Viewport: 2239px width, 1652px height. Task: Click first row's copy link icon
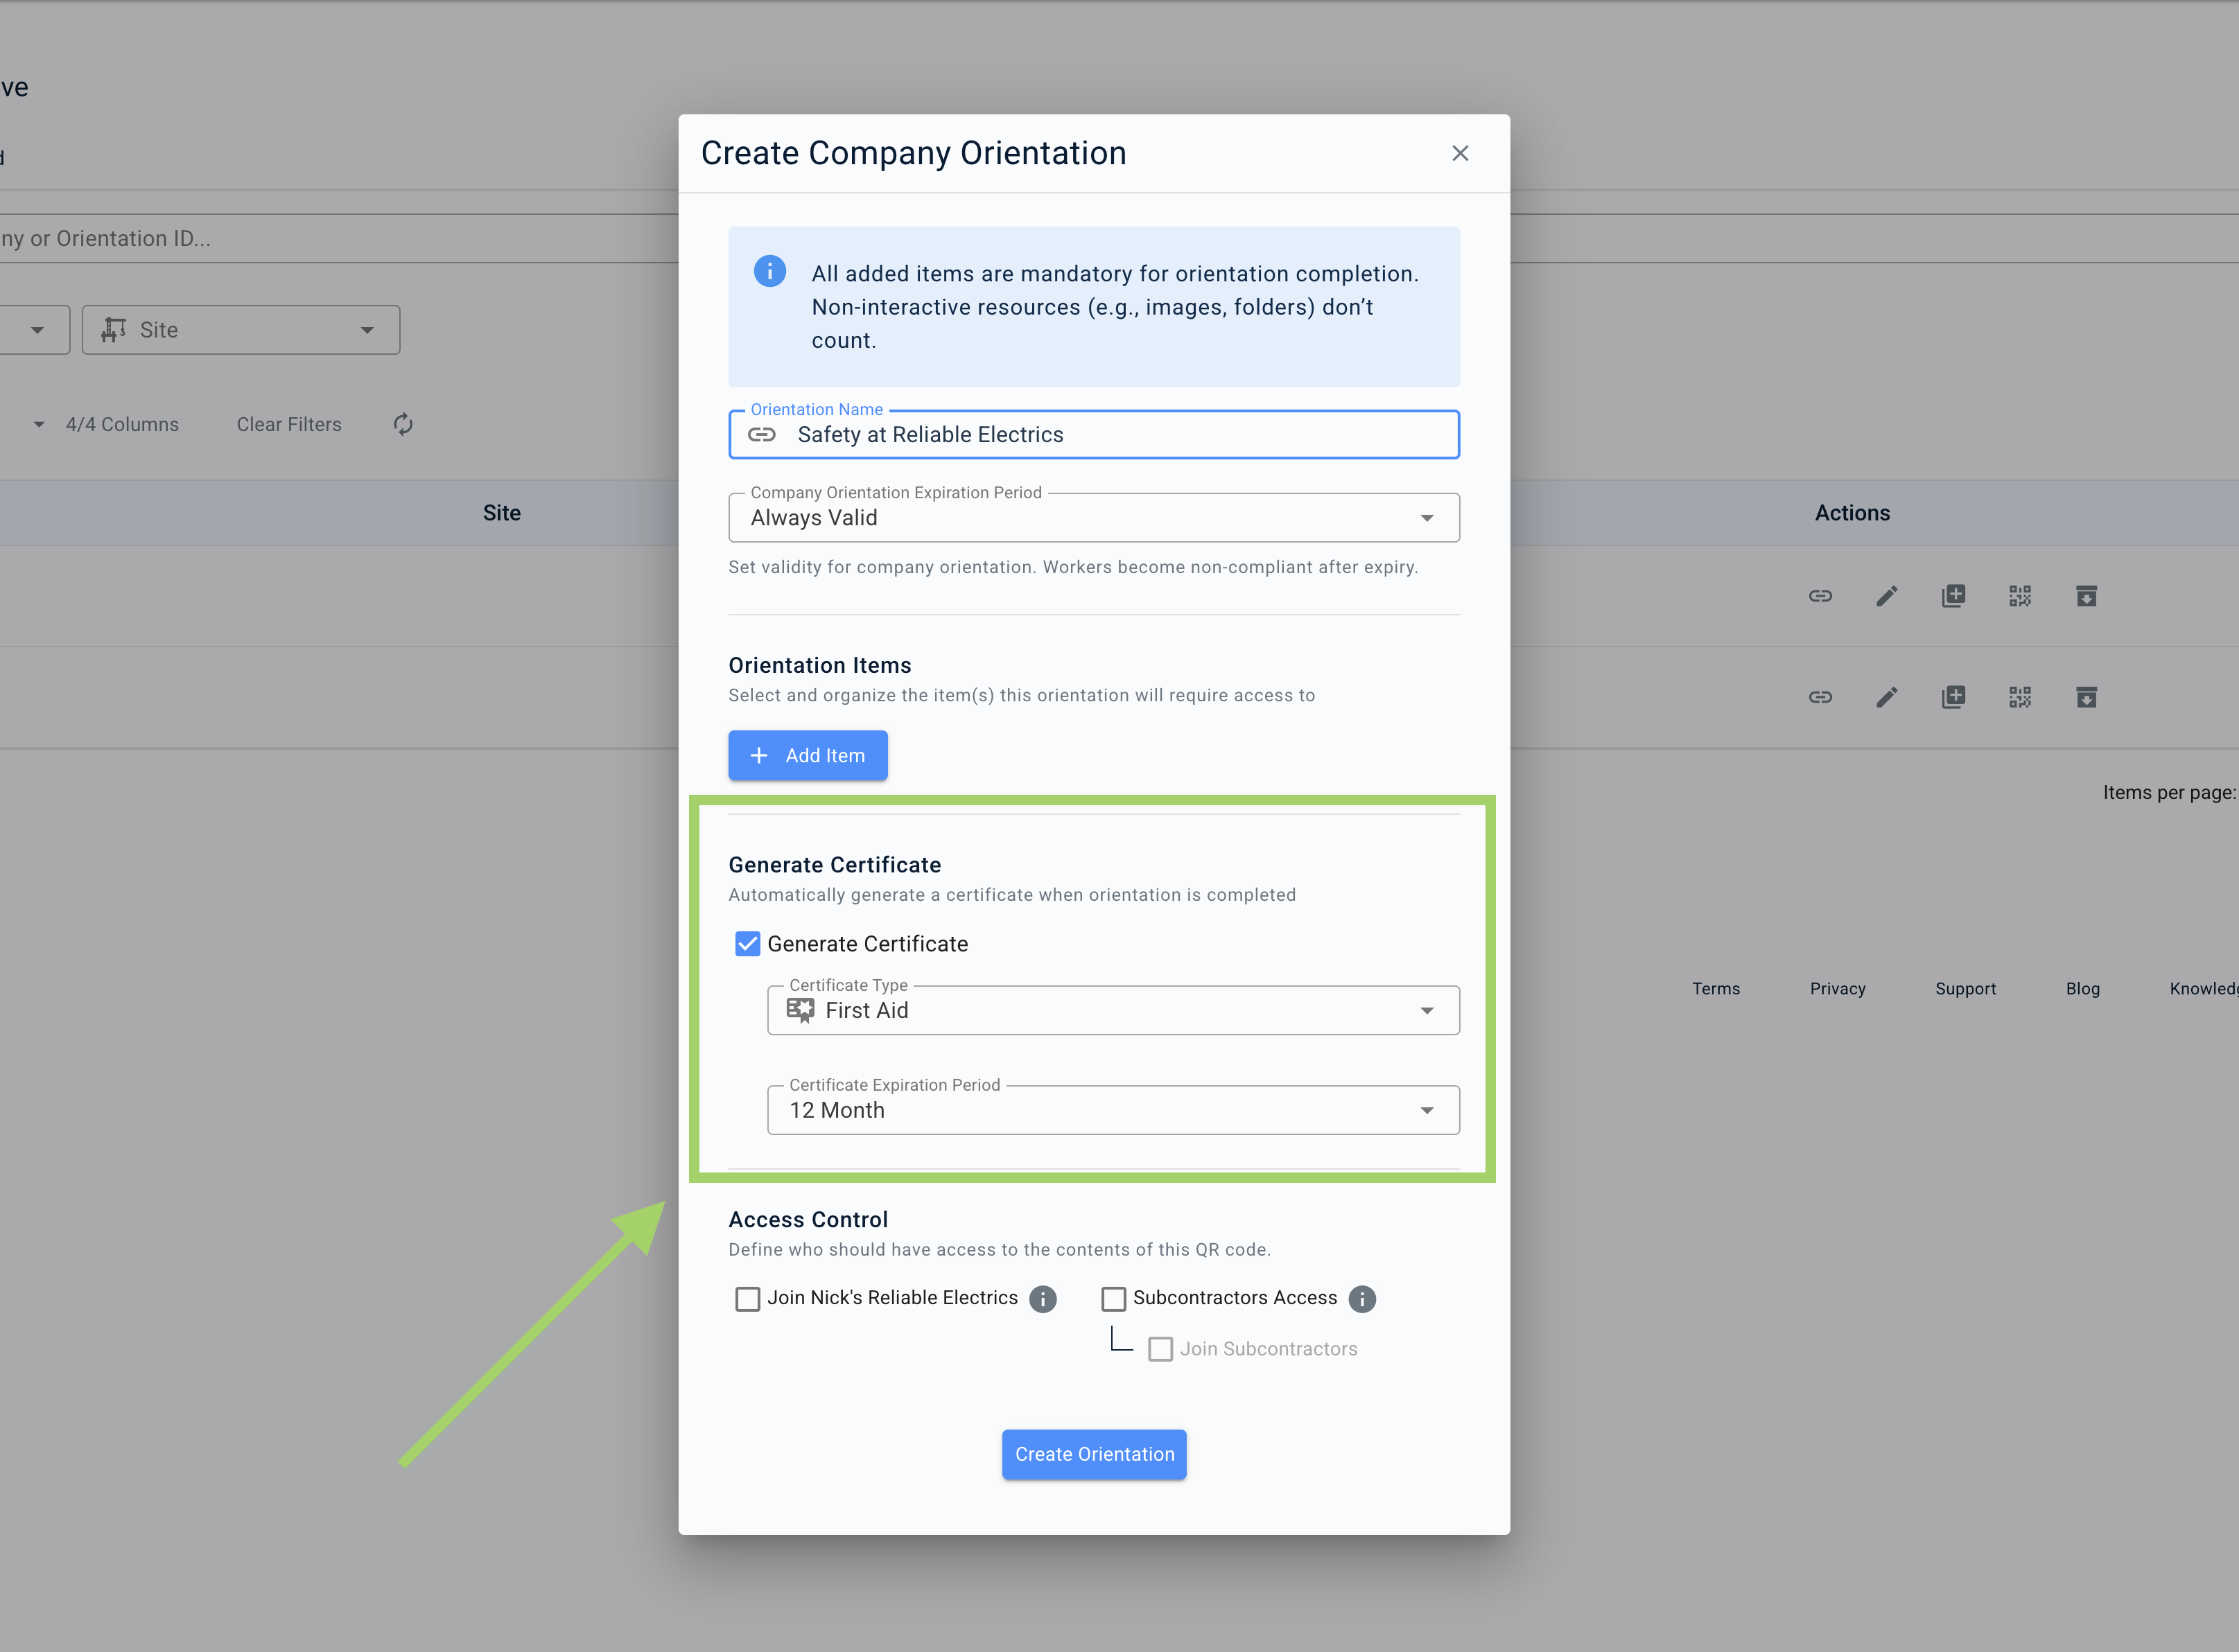click(x=1820, y=596)
